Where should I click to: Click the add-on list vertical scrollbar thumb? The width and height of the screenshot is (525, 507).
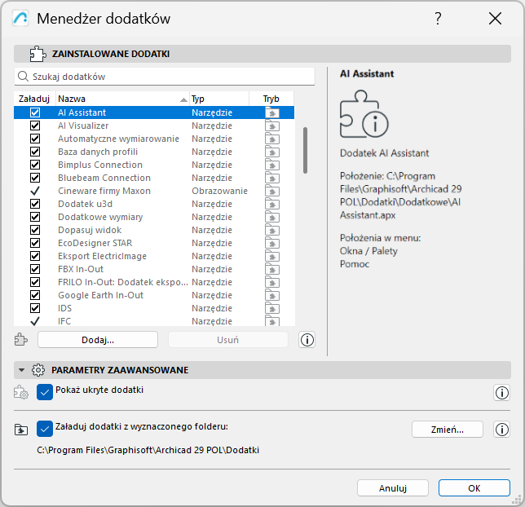click(x=305, y=150)
